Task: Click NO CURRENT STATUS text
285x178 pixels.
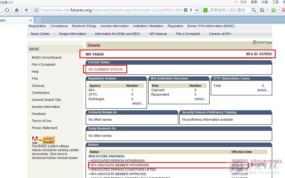Action: pos(105,69)
